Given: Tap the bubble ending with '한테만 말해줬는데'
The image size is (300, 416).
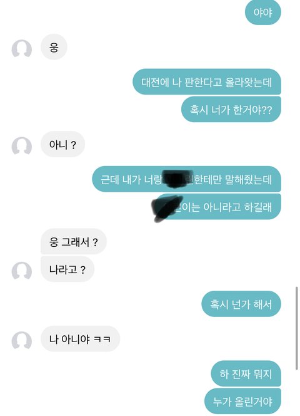Looking at the screenshot, I should point(186,179).
